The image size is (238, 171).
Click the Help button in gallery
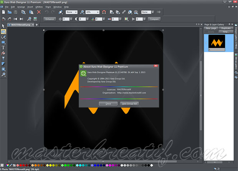coord(226,32)
